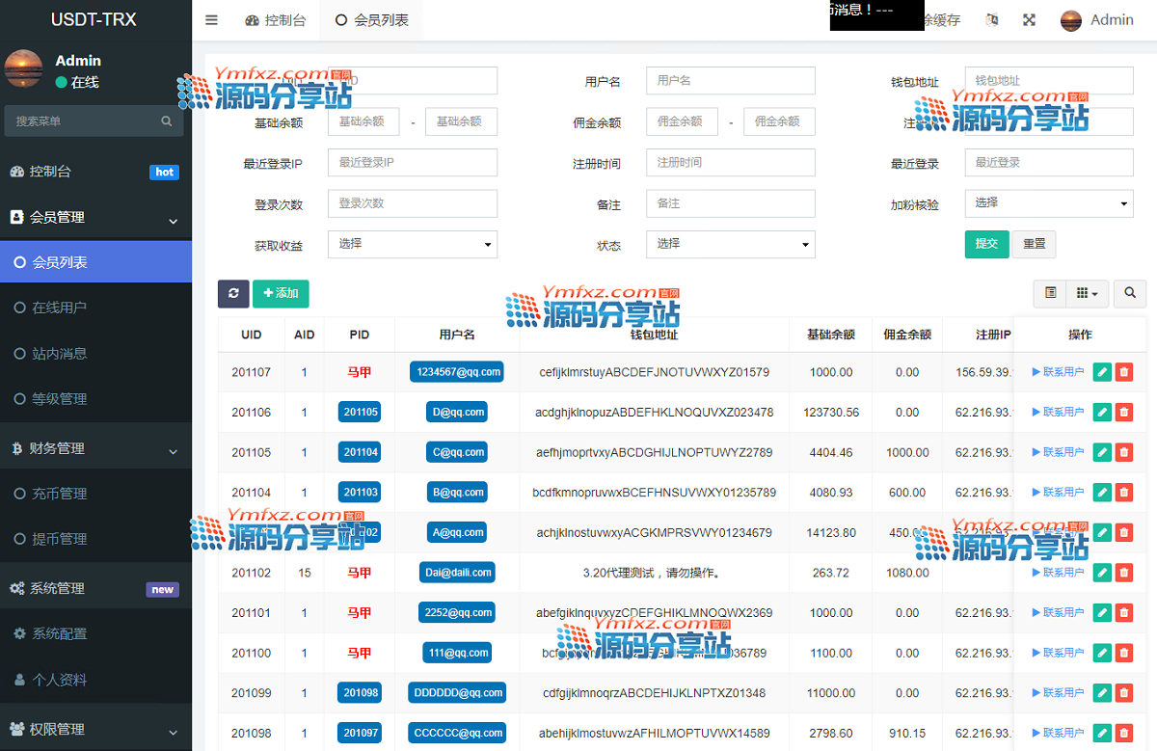Click the 重置 button
Viewport: 1157px width, 751px height.
pyautogui.click(x=1034, y=244)
